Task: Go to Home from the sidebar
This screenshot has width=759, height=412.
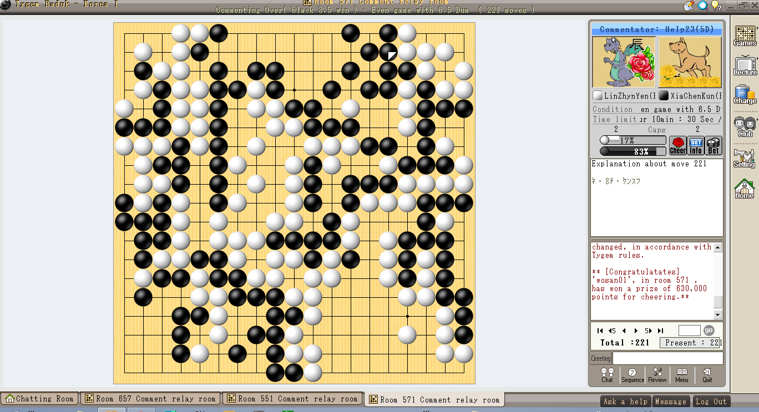Action: click(745, 189)
